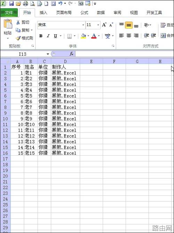Switch to the 数据 (Data) tab

pos(101,13)
